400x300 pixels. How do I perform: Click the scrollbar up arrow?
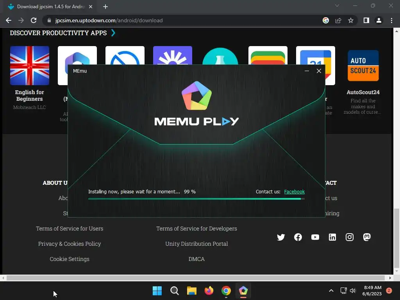[x=396, y=31]
